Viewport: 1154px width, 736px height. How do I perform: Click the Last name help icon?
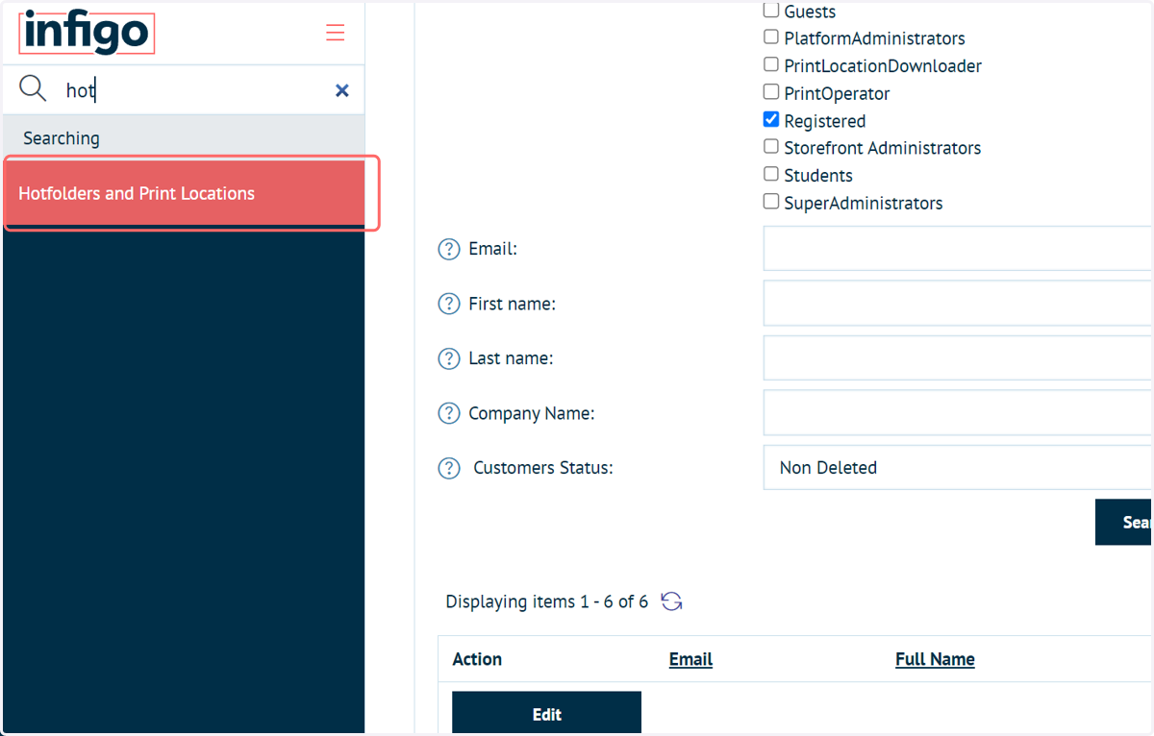449,358
